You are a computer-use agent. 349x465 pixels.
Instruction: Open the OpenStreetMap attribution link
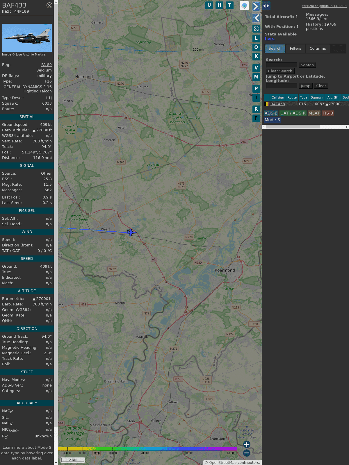[223, 463]
